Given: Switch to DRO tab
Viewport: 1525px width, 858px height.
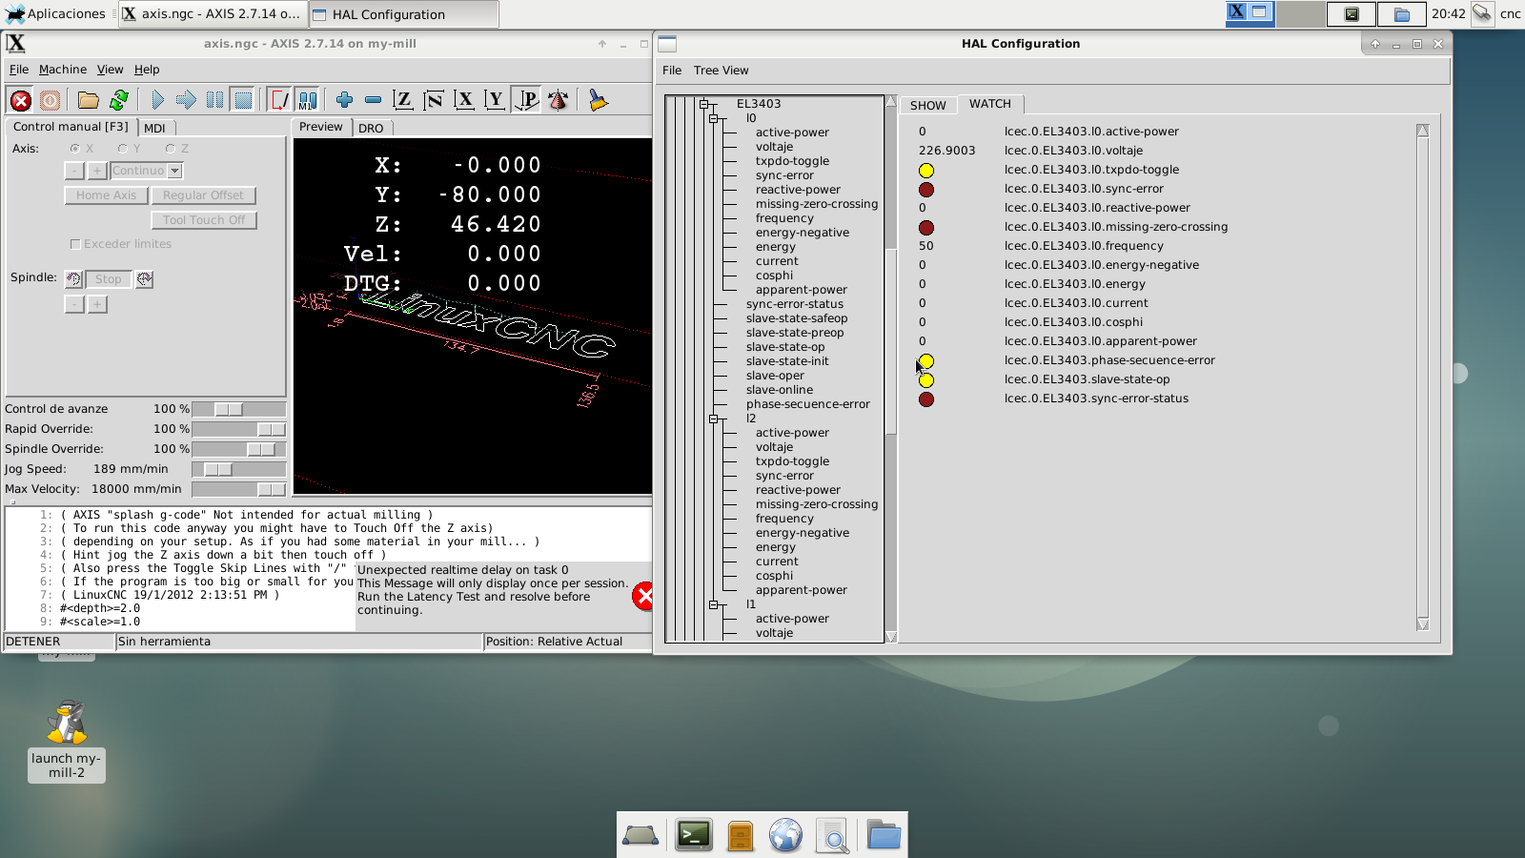Looking at the screenshot, I should coord(371,128).
